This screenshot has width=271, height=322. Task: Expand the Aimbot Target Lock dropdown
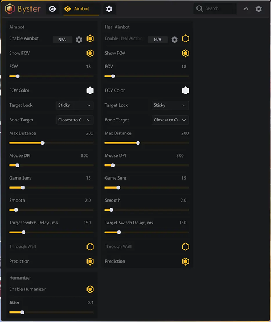[x=75, y=105]
